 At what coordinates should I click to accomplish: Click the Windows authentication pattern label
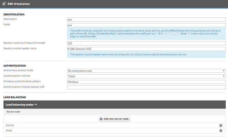point(22,81)
